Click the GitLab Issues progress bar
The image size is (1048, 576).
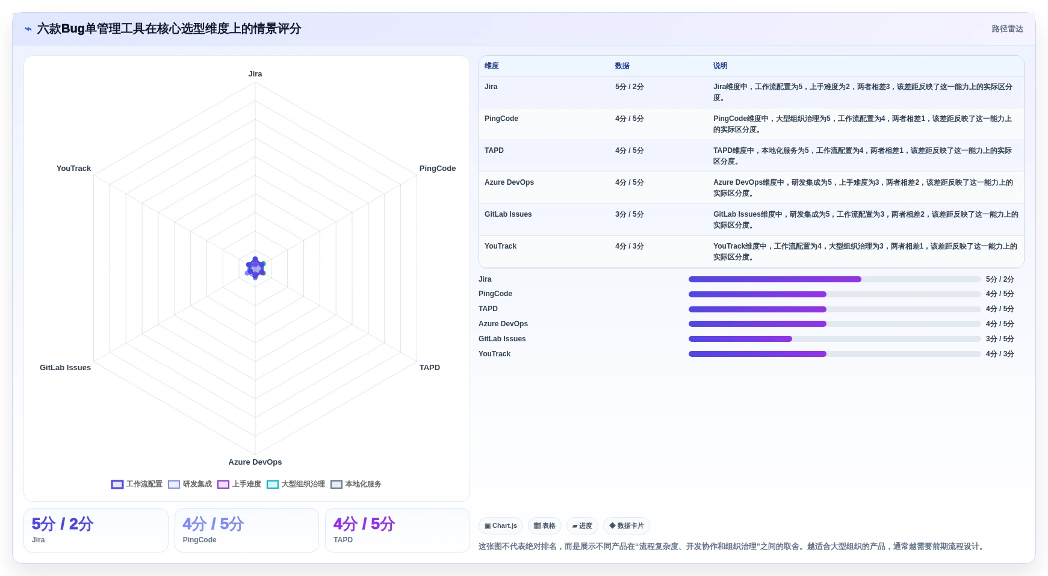(x=835, y=339)
